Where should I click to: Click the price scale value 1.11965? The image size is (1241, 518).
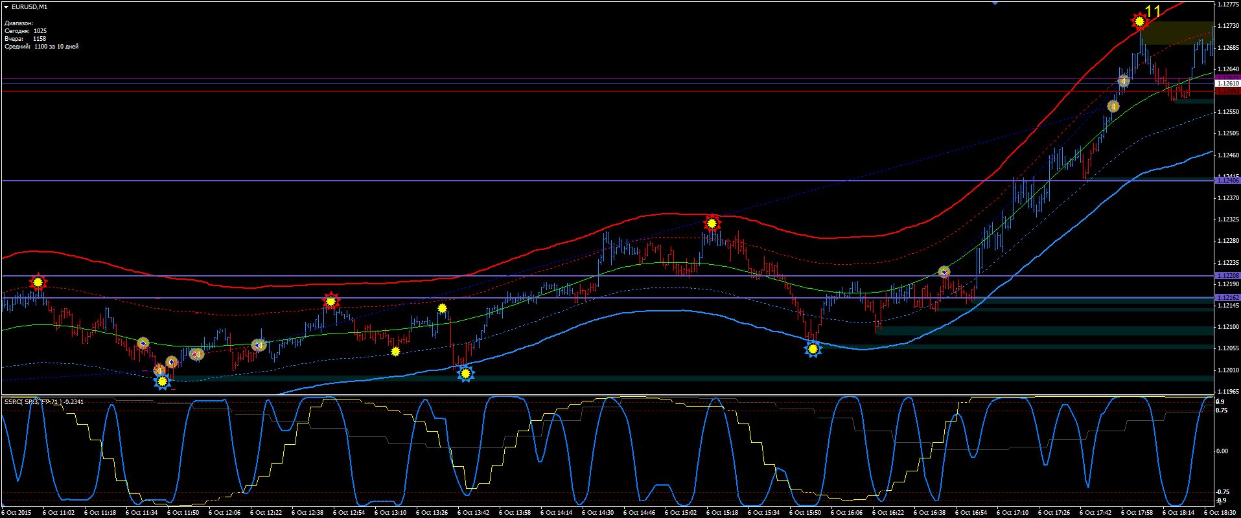1229,392
